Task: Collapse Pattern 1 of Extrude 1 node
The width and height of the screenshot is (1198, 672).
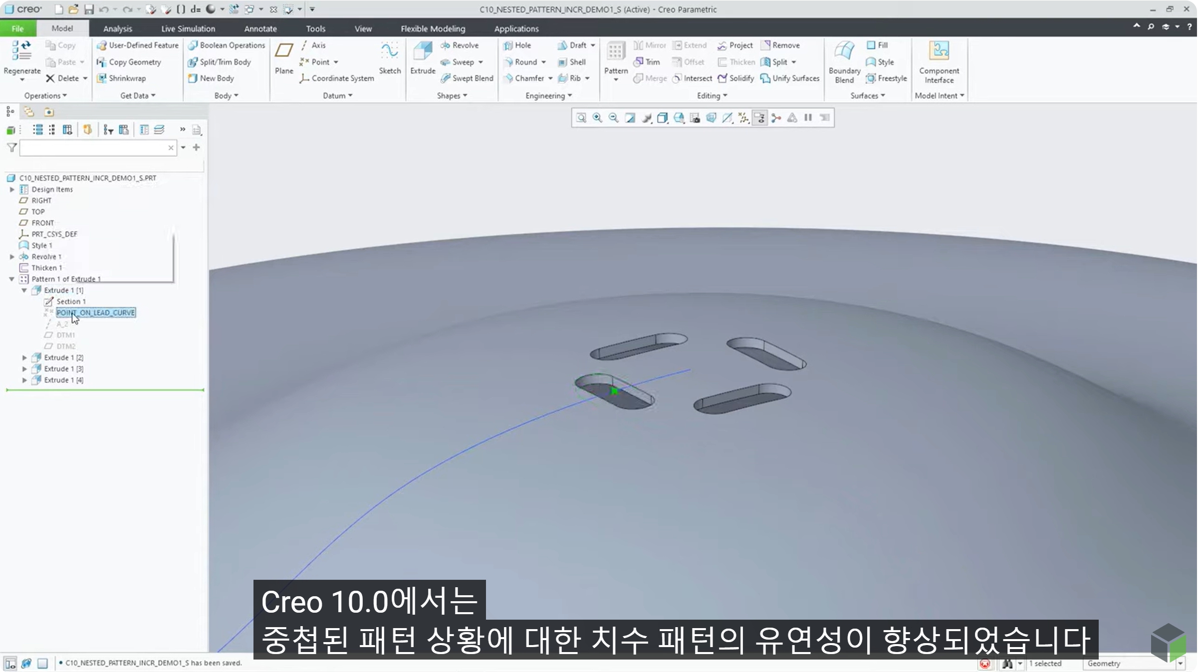Action: 12,279
